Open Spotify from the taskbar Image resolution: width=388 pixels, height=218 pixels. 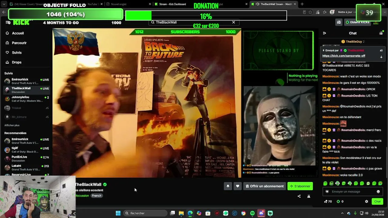[253, 213]
